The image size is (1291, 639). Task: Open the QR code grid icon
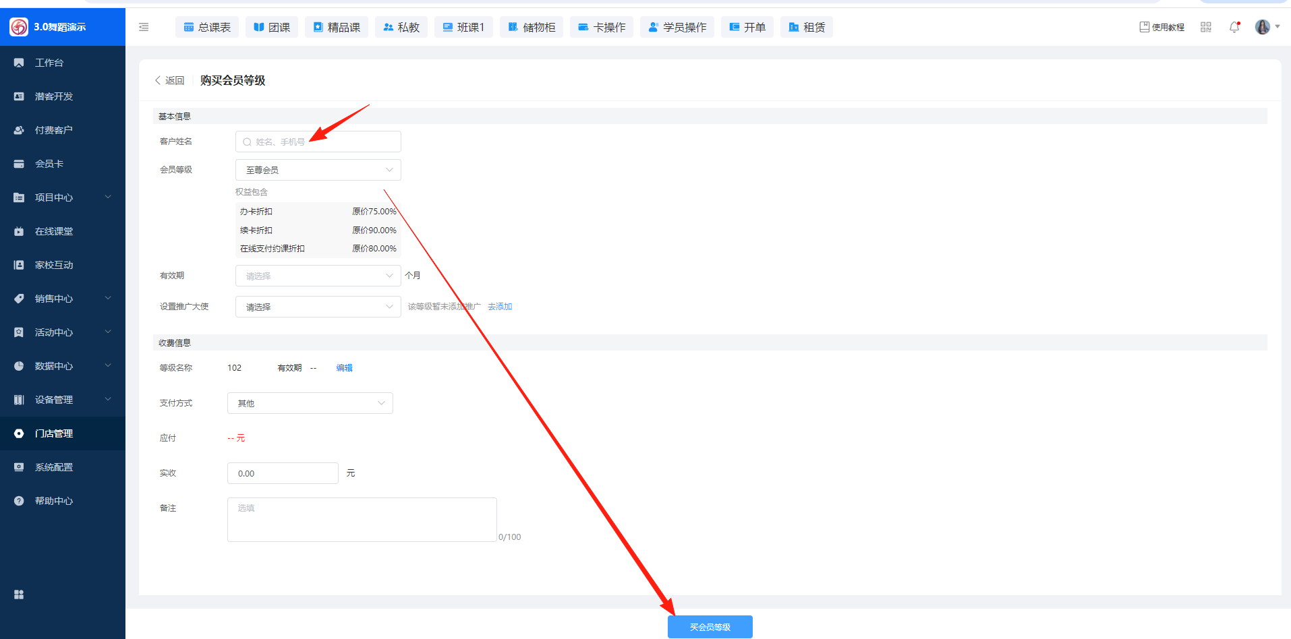pyautogui.click(x=1206, y=27)
